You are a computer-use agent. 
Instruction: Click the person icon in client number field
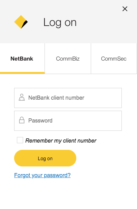point(22,97)
